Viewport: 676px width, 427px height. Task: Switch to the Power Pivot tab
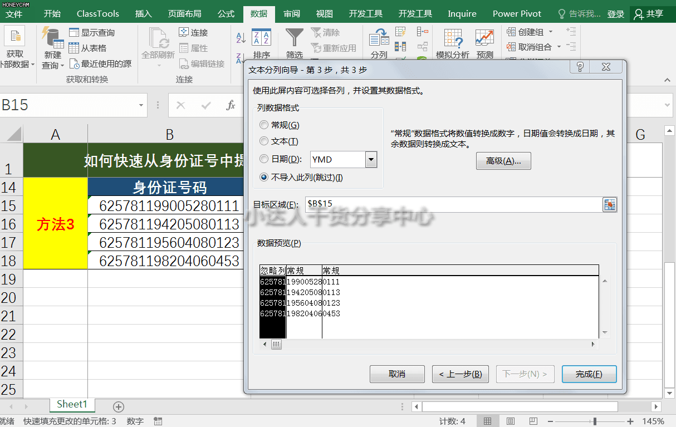click(x=517, y=14)
